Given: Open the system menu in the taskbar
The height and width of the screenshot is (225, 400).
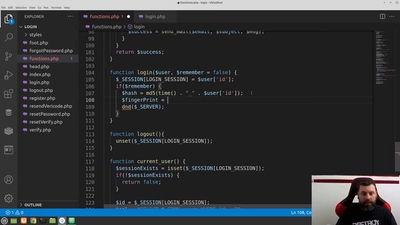Looking at the screenshot, I should pos(4,221).
